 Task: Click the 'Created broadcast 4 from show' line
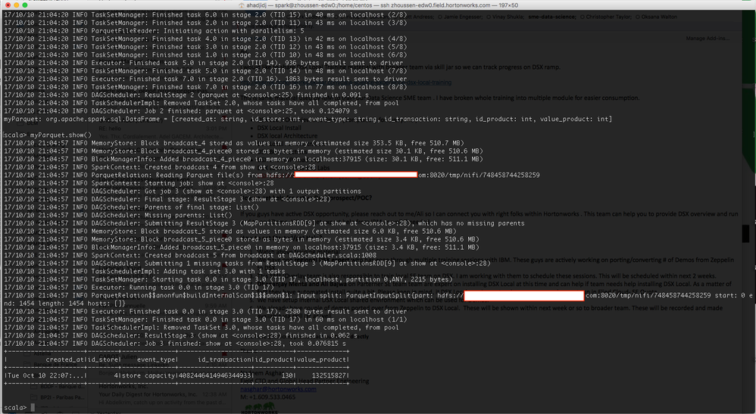click(x=160, y=167)
